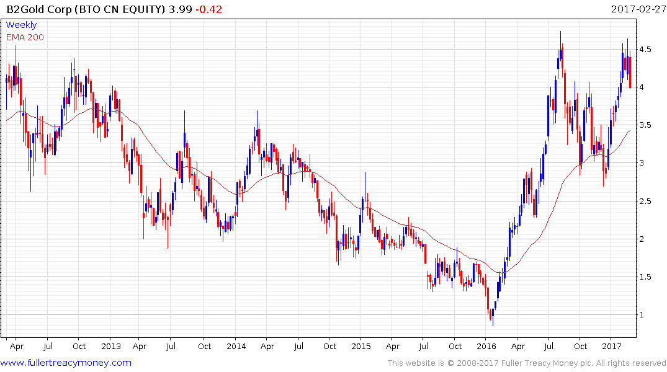Click the 3.5 price axis label
Image resolution: width=667 pixels, height=372 pixels.
click(645, 125)
